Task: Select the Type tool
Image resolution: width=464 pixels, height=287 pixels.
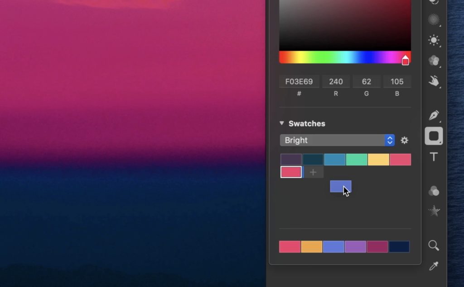Action: (x=434, y=156)
